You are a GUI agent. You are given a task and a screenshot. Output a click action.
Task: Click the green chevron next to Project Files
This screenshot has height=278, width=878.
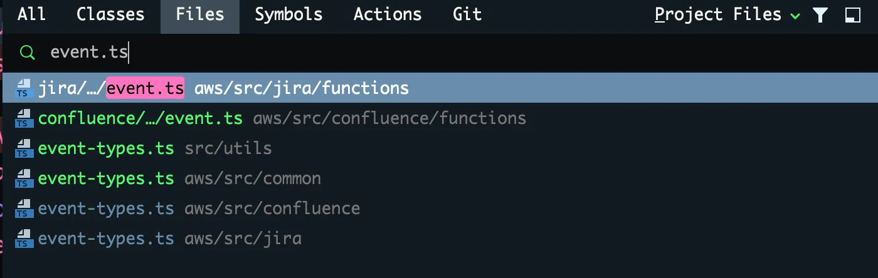point(795,16)
